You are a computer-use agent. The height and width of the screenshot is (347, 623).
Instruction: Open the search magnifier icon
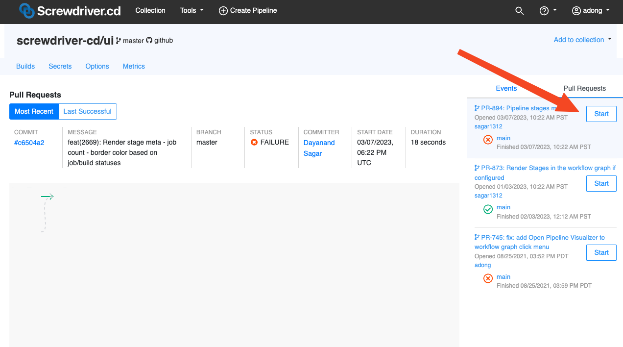click(520, 10)
